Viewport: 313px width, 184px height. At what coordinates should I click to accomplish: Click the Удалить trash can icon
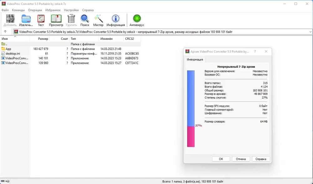click(x=71, y=20)
